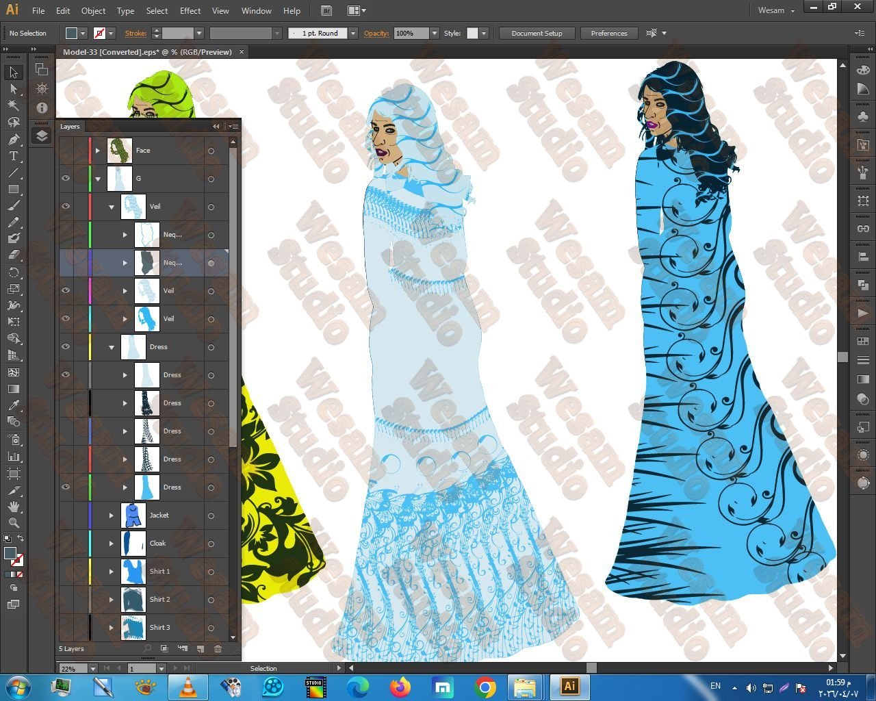Select the Pen tool
Image resolution: width=876 pixels, height=701 pixels.
14,139
